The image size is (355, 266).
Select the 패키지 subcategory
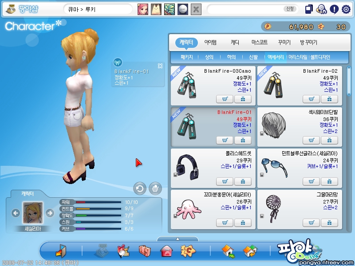(x=187, y=57)
